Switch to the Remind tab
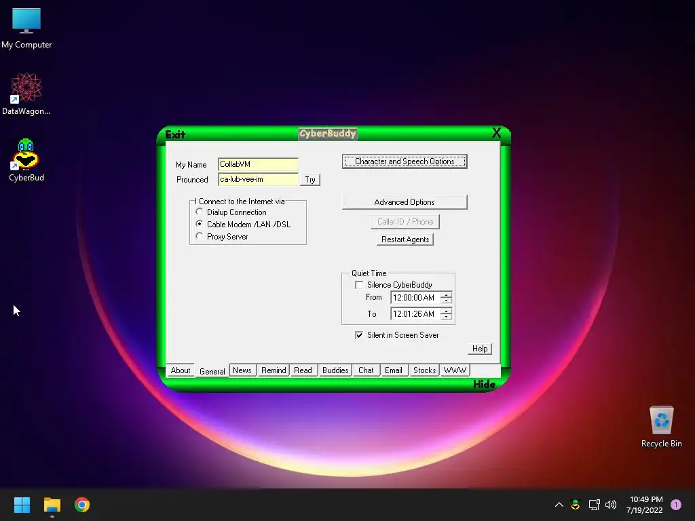Screen dimensions: 695x521 274,370
